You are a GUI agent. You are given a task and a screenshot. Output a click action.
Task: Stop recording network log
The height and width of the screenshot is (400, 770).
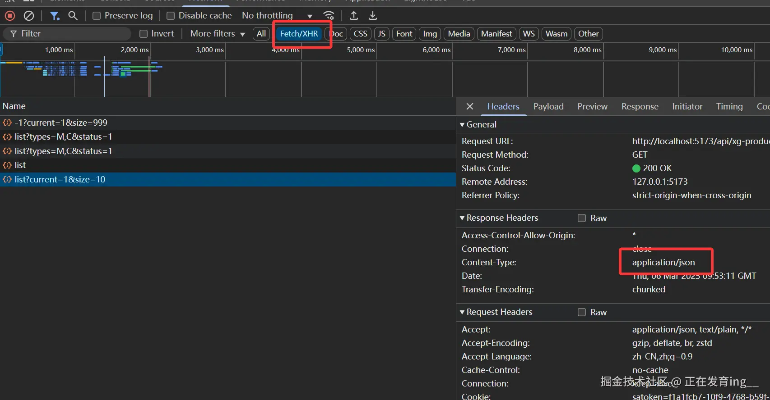coord(10,16)
